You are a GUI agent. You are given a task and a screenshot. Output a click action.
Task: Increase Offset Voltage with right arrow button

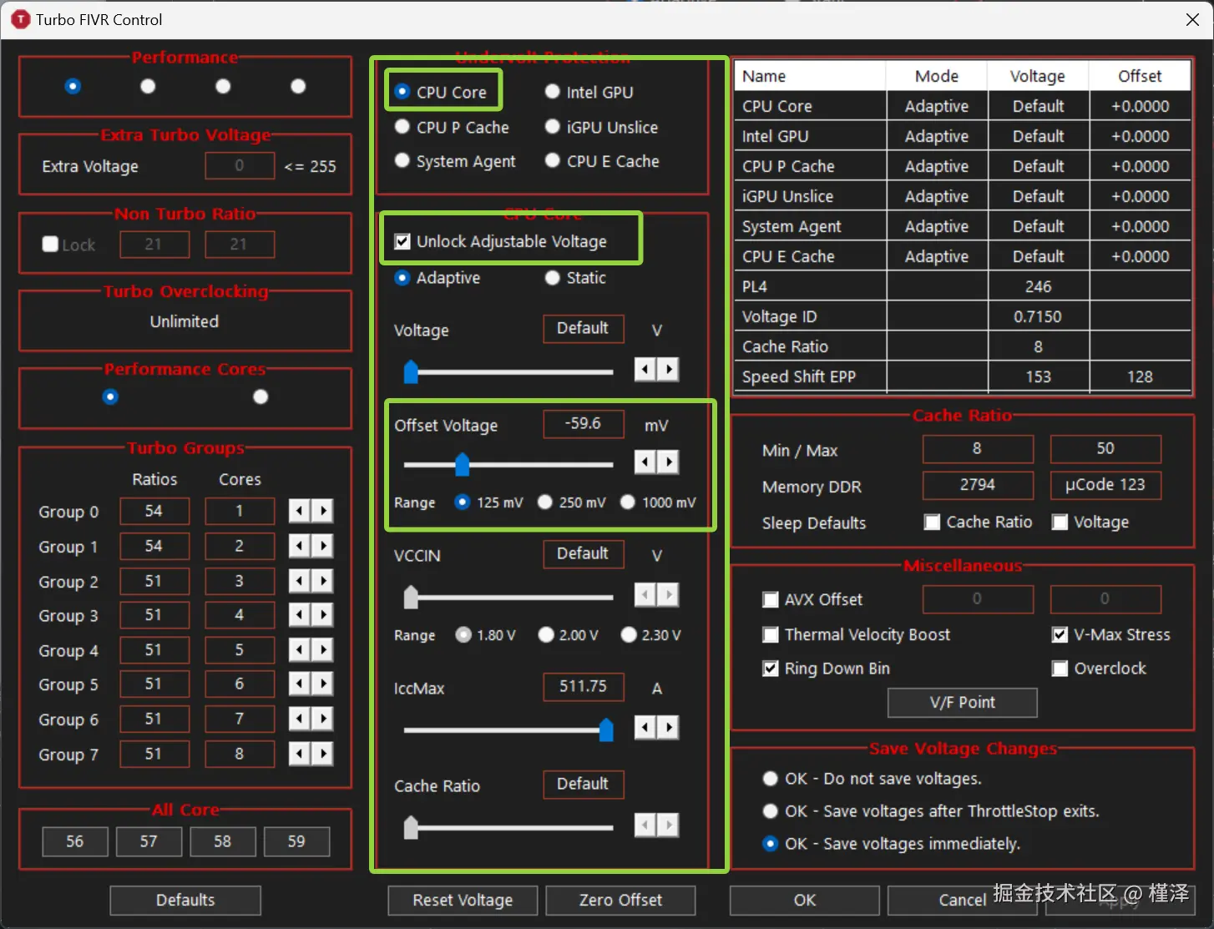tap(668, 462)
